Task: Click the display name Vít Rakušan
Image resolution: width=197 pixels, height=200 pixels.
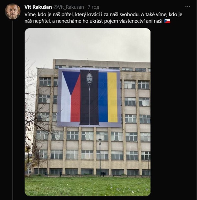Action: tap(38, 7)
